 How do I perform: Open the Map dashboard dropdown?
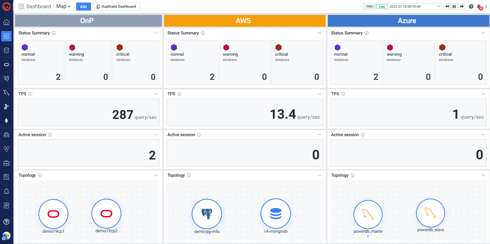click(63, 6)
